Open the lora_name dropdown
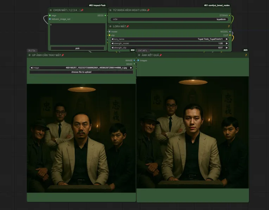269x210 pixels. [169, 39]
